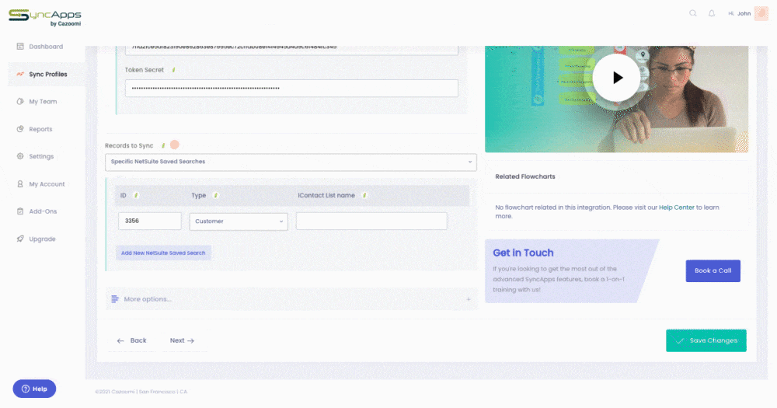The width and height of the screenshot is (777, 408).
Task: Show iContact List name info icon
Action: (x=364, y=195)
